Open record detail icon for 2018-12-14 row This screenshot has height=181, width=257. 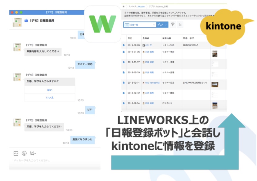124,83
